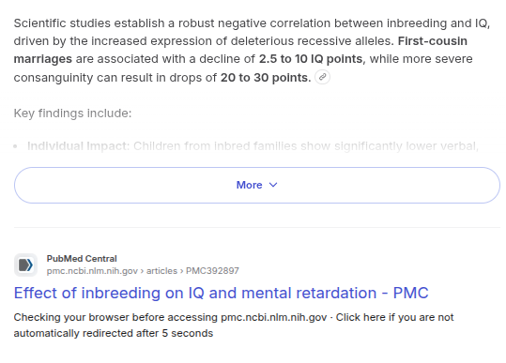The width and height of the screenshot is (506, 363).
Task: Click the chevron arrow beside More
Action: point(273,185)
